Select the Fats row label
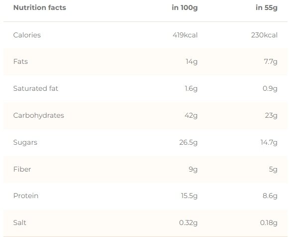289x237 pixels. (20, 61)
